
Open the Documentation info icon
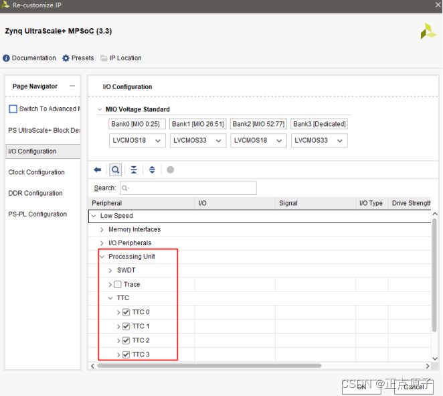tap(6, 58)
